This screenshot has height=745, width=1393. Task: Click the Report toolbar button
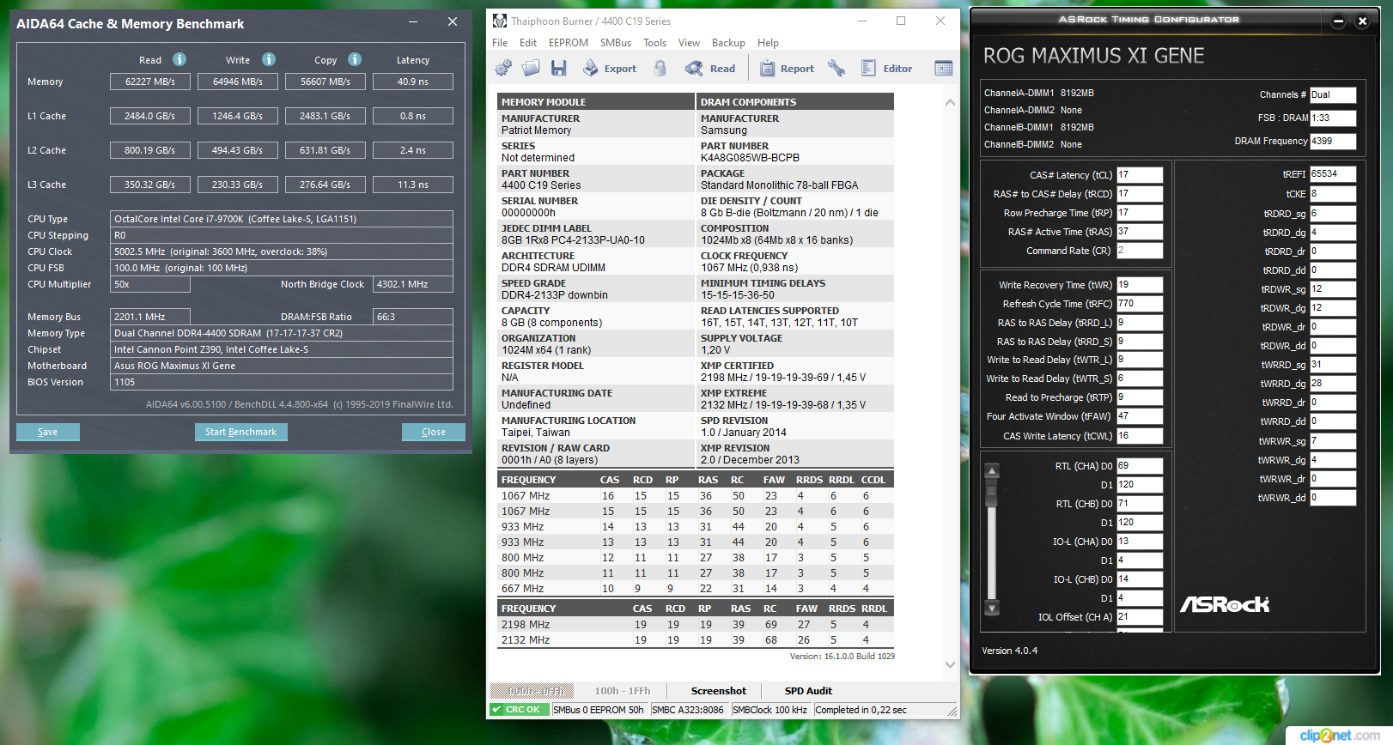786,69
